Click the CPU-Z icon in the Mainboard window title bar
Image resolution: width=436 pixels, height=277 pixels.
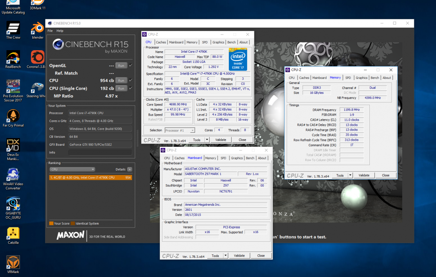pos(163,150)
